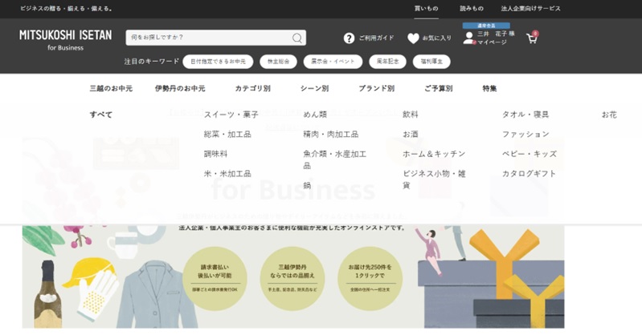Open the ご利用ガイド help icon

[x=349, y=38]
